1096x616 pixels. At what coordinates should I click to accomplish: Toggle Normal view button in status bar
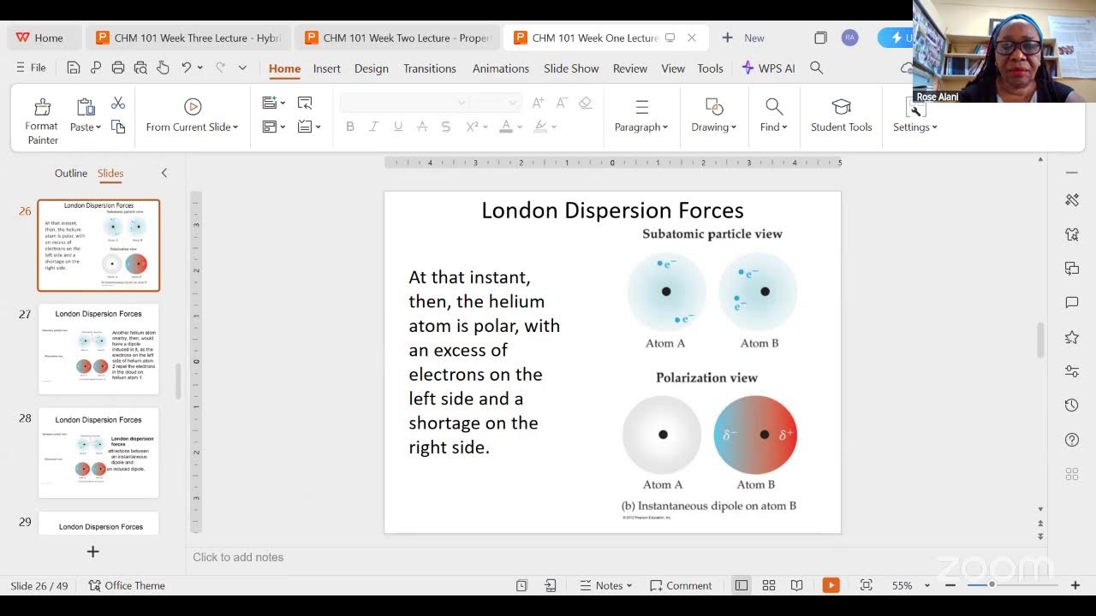742,585
